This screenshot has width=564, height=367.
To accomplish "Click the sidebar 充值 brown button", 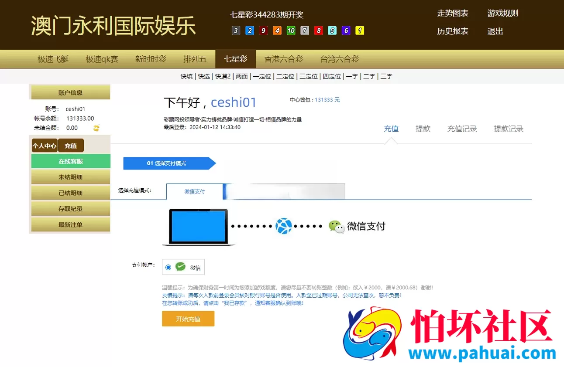I will (71, 146).
